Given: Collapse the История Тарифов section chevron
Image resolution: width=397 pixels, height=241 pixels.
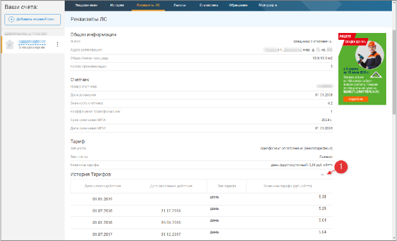Looking at the screenshot, I should [x=322, y=174].
